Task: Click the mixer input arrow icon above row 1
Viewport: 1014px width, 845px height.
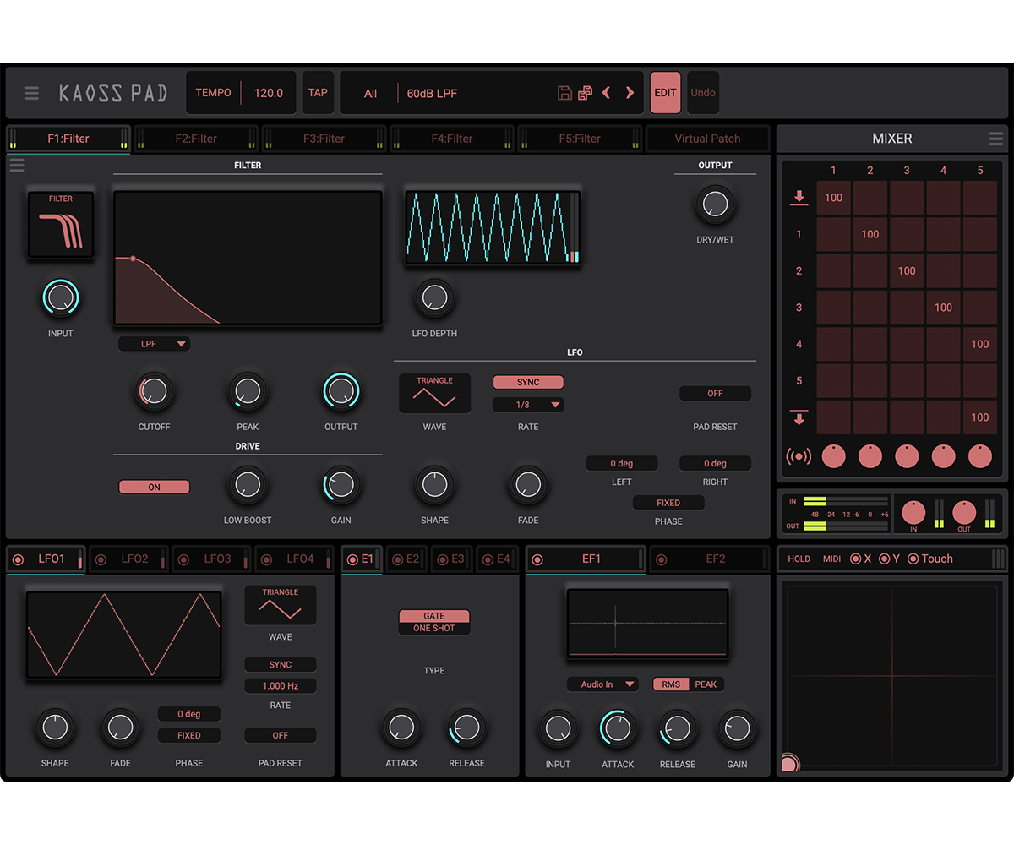Action: [799, 198]
